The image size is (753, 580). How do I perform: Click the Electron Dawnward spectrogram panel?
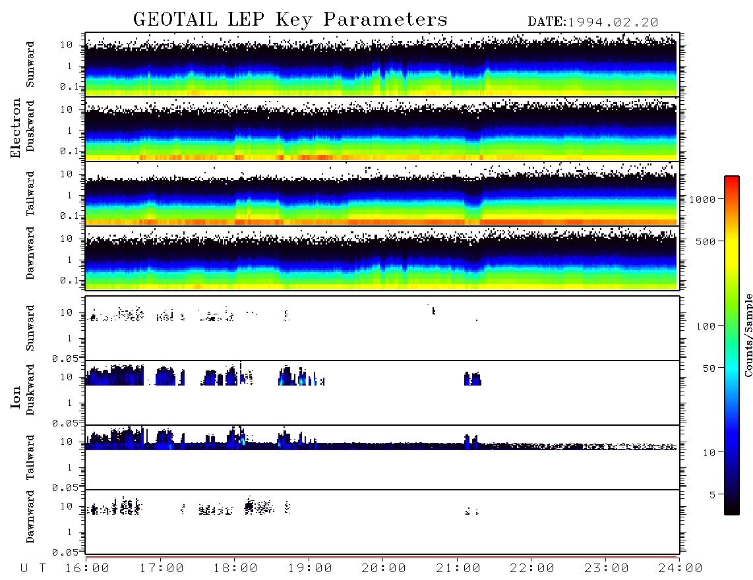pos(382,258)
